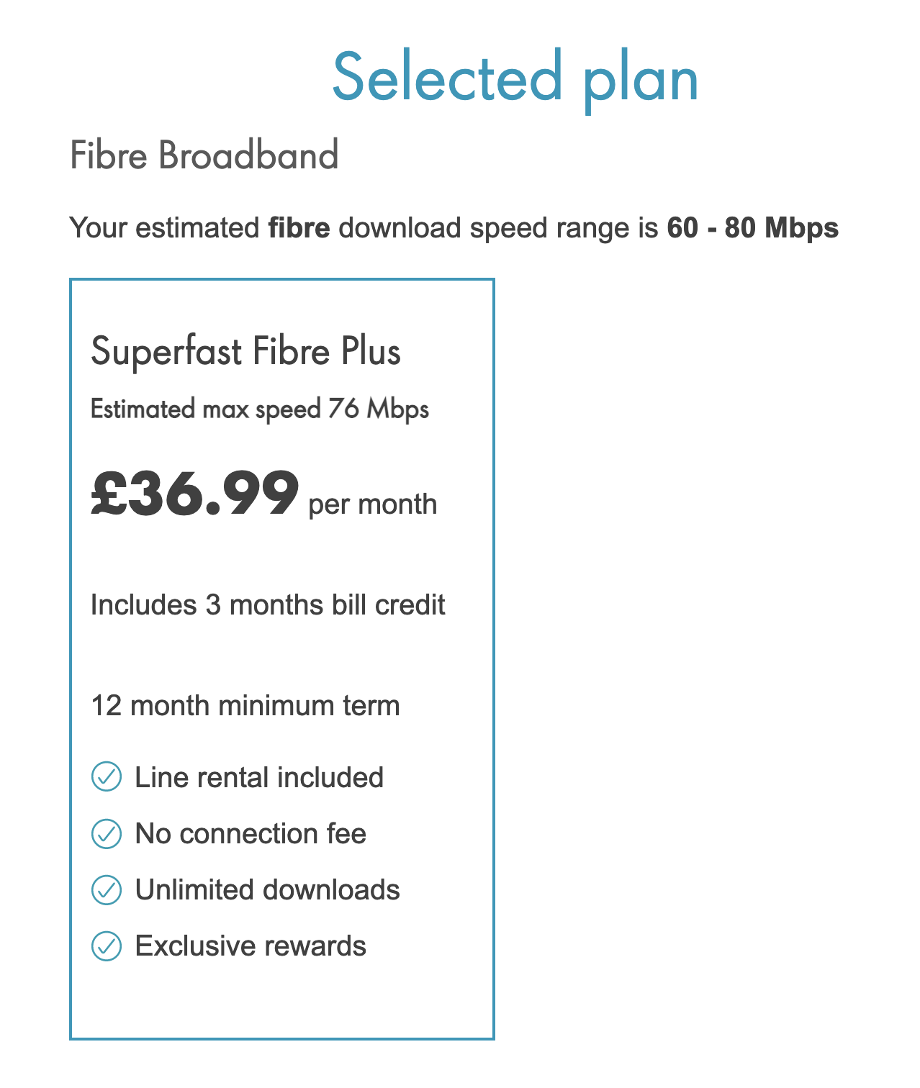Click the Your estimated text at sentence start
The image size is (920, 1088).
pyautogui.click(x=164, y=227)
